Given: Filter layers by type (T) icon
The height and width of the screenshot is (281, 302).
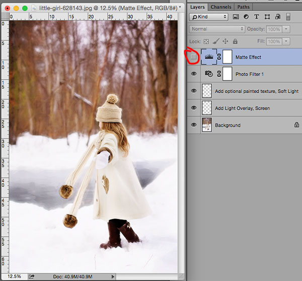Looking at the screenshot, I should click(x=256, y=17).
